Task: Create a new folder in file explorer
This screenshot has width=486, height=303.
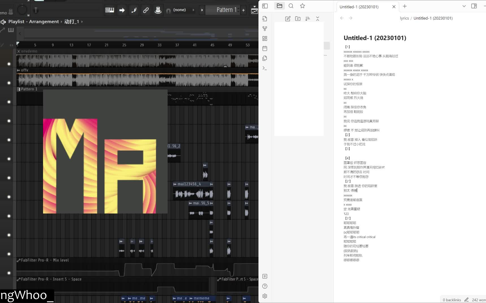Action: point(298,19)
